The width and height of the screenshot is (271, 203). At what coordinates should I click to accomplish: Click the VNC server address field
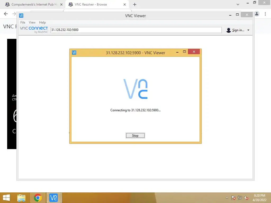click(136, 30)
